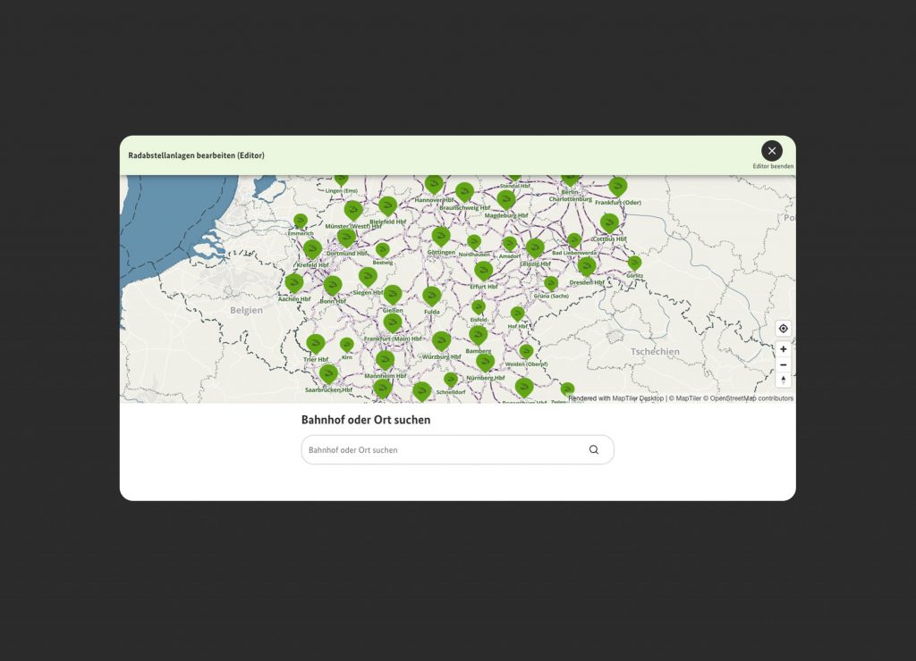Click the Leipzig Hbf station marker
Viewport: 916px width, 661px height.
click(535, 247)
